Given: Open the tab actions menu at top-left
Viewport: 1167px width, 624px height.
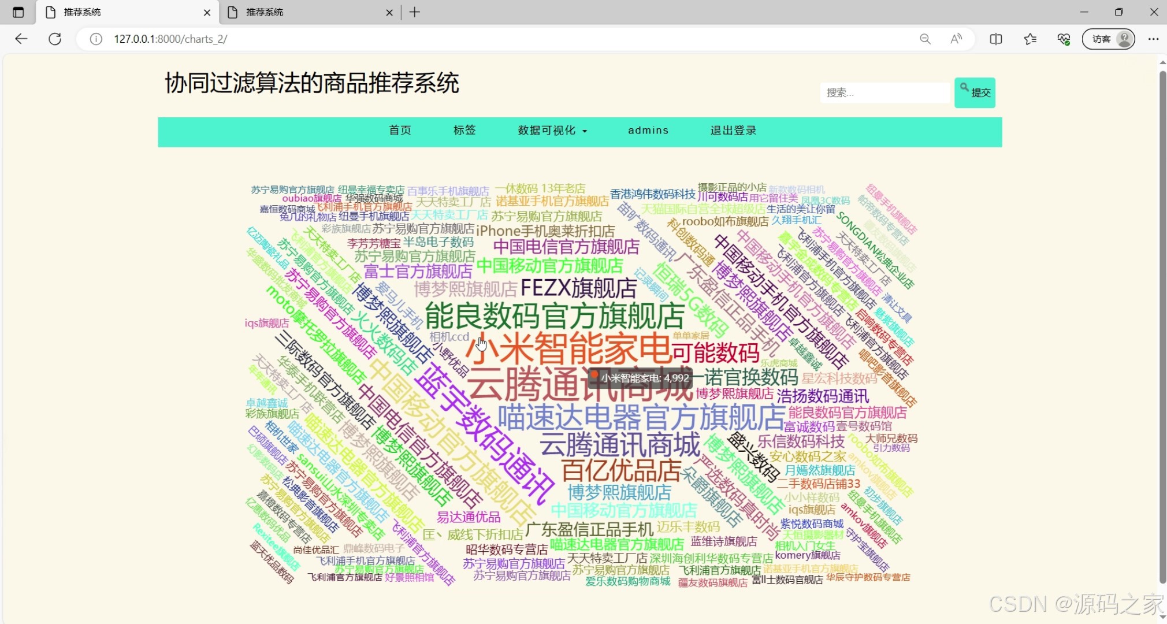Looking at the screenshot, I should (18, 12).
